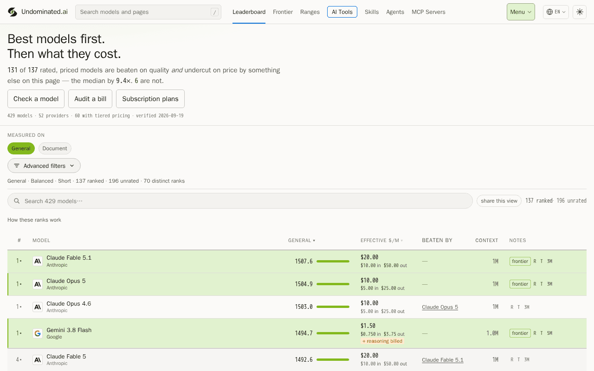594x371 pixels.
Task: Click the MODEL column header
Action: click(41, 240)
